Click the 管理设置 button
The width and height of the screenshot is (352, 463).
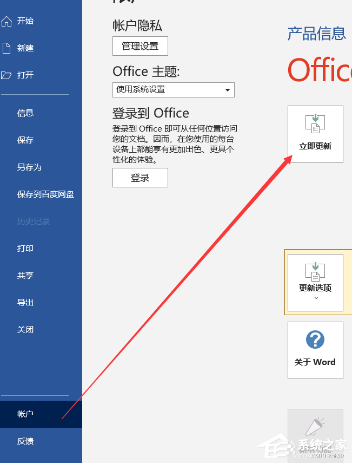[141, 46]
